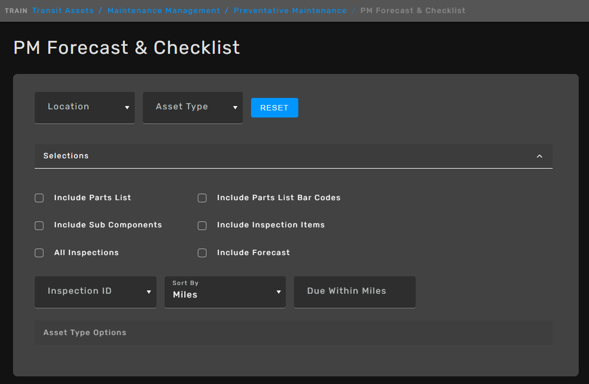Tick the All Inspections checkbox

coord(39,253)
